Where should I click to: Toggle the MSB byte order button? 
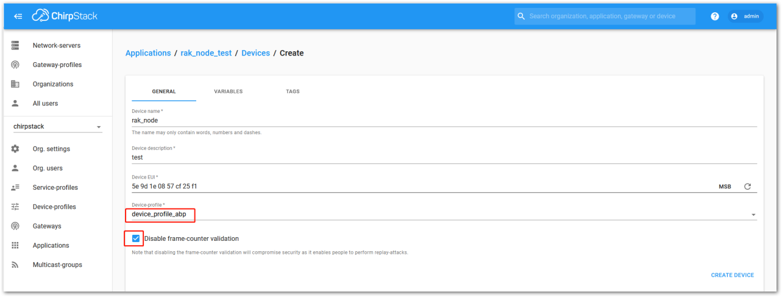coord(725,187)
